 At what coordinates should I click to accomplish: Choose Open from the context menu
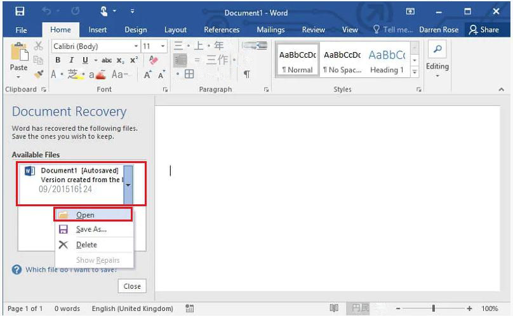[x=93, y=215]
